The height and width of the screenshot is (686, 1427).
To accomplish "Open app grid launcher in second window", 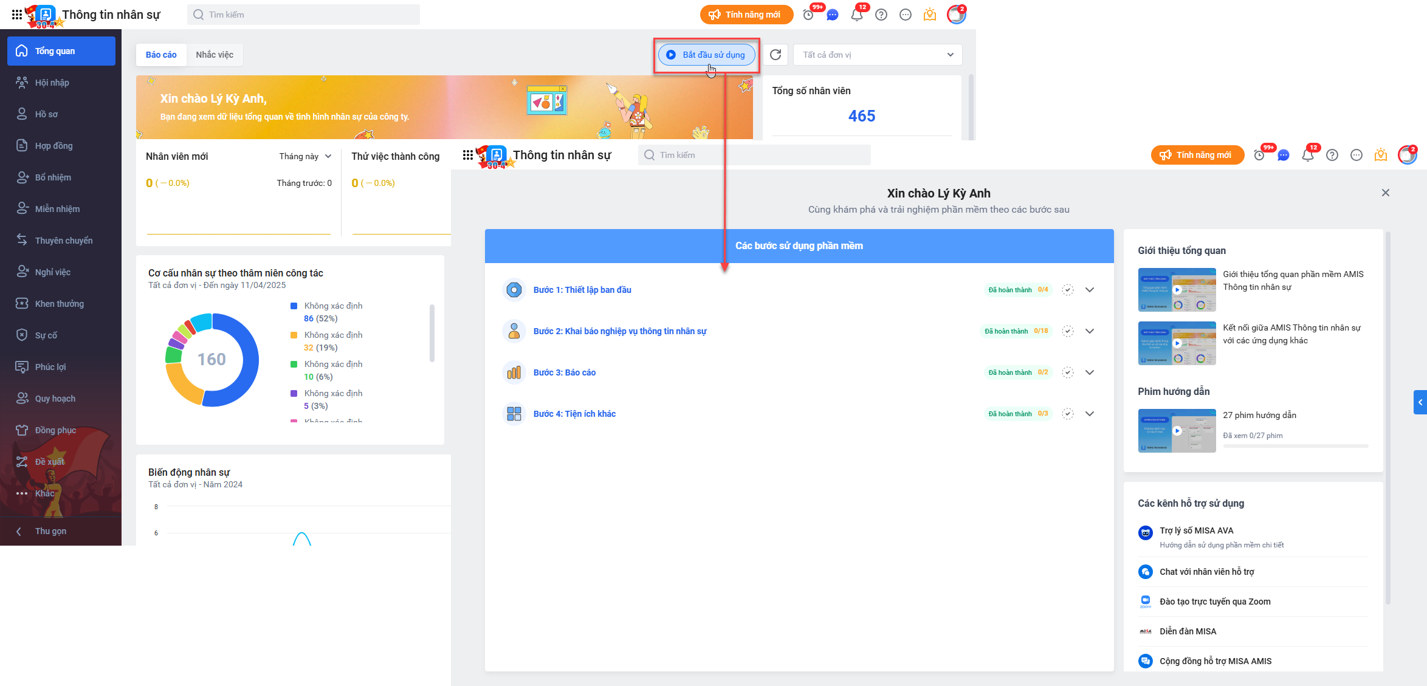I will point(467,155).
